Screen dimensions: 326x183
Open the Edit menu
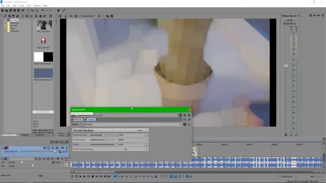(x=8, y=6)
